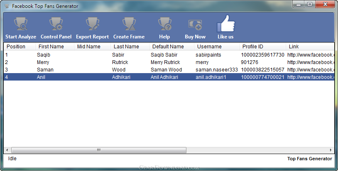Click the Facebook link in Merry's row
The width and height of the screenshot is (338, 171).
point(311,62)
